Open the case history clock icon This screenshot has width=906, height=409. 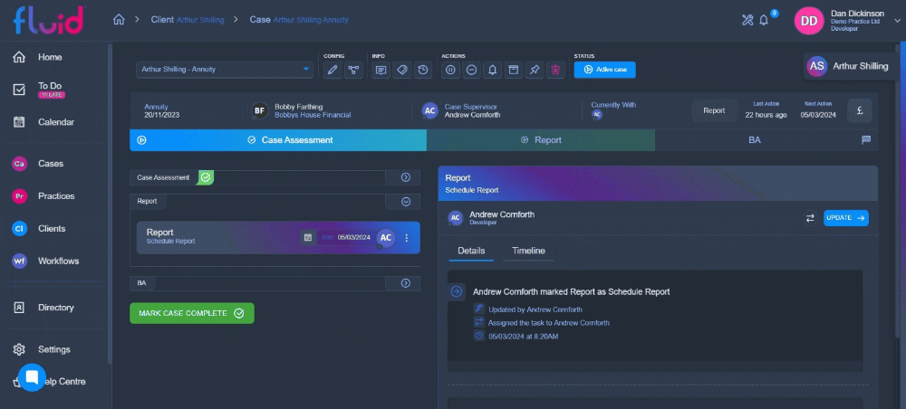point(423,70)
